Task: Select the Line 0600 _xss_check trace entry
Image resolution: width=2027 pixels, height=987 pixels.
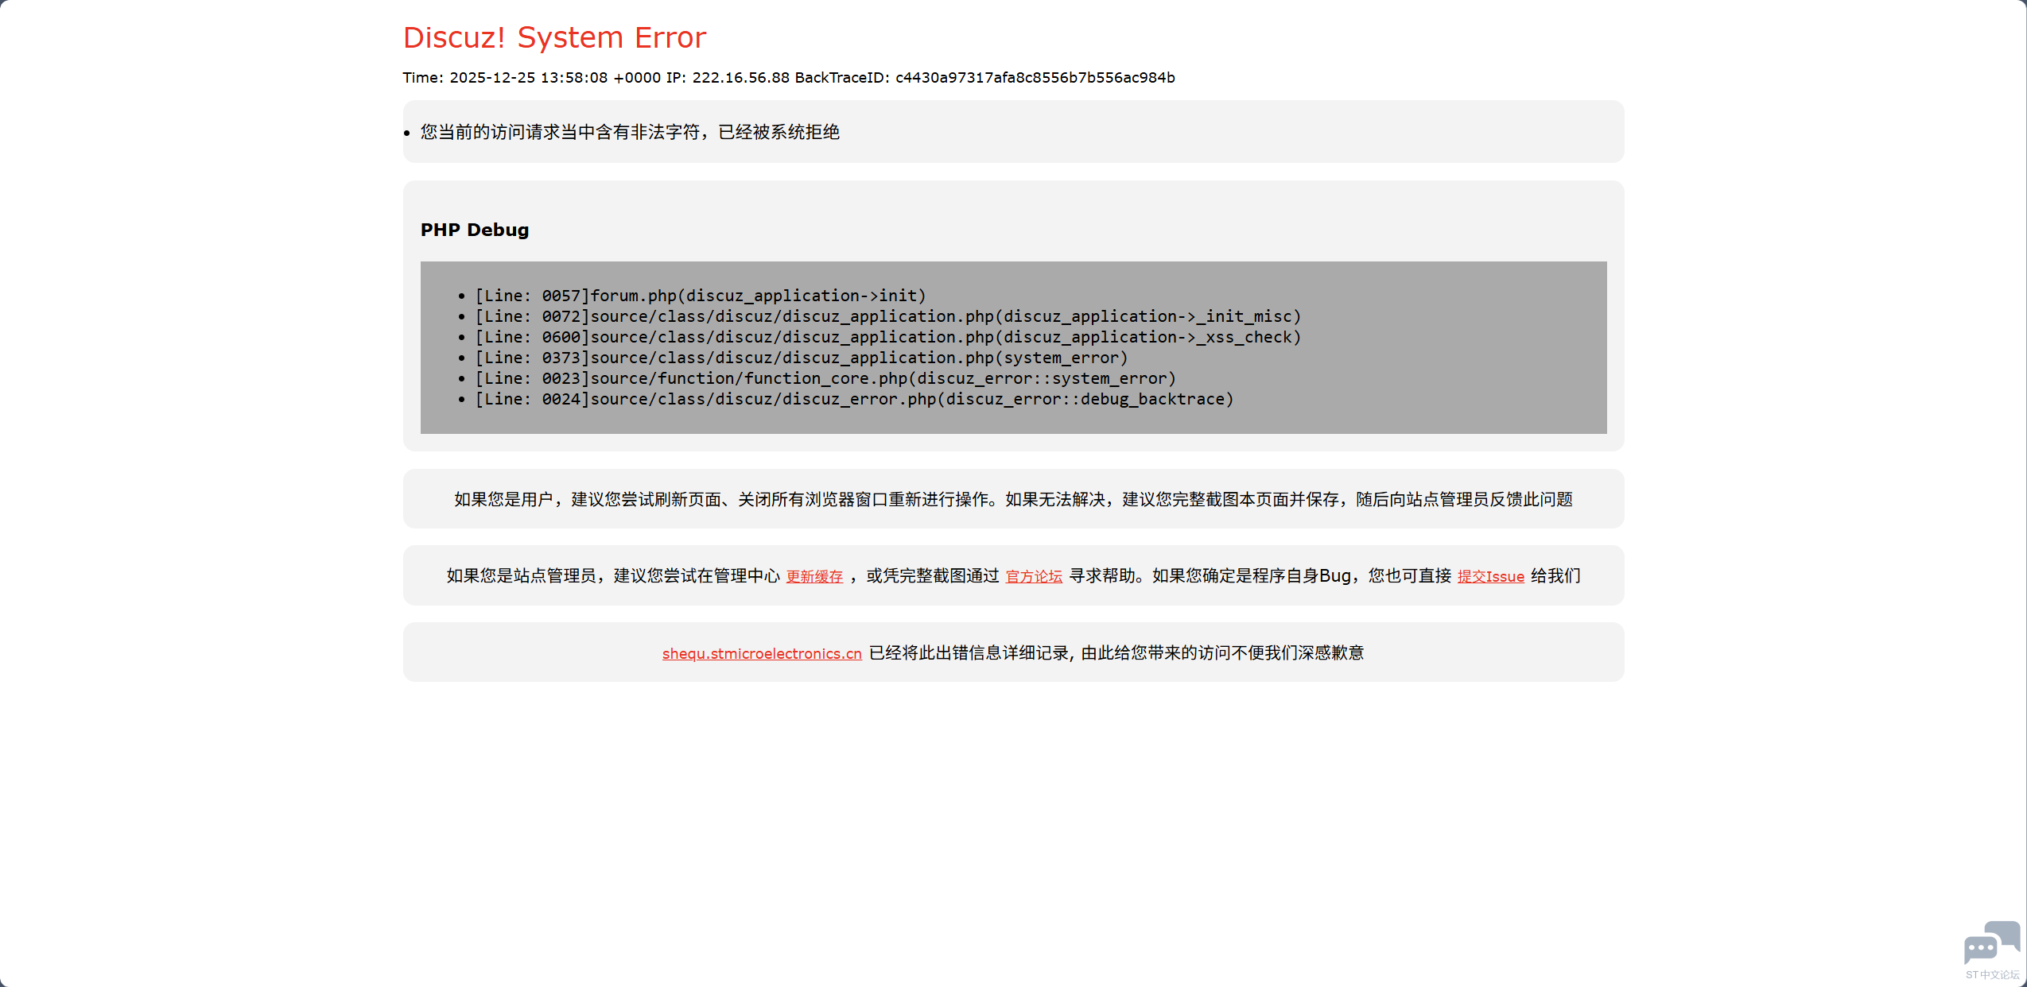Action: (x=887, y=337)
